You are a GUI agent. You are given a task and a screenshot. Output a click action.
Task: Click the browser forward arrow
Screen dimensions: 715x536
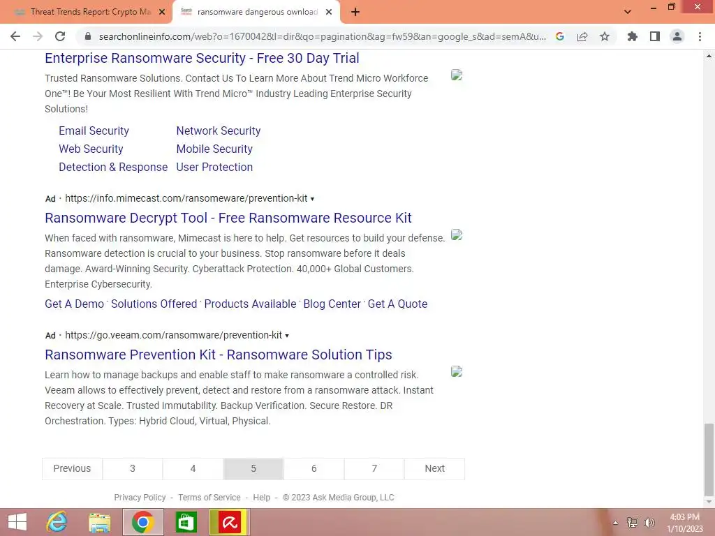pos(38,36)
